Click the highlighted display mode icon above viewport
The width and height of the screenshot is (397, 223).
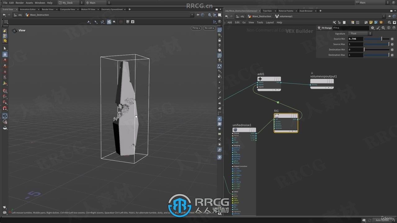point(109,22)
